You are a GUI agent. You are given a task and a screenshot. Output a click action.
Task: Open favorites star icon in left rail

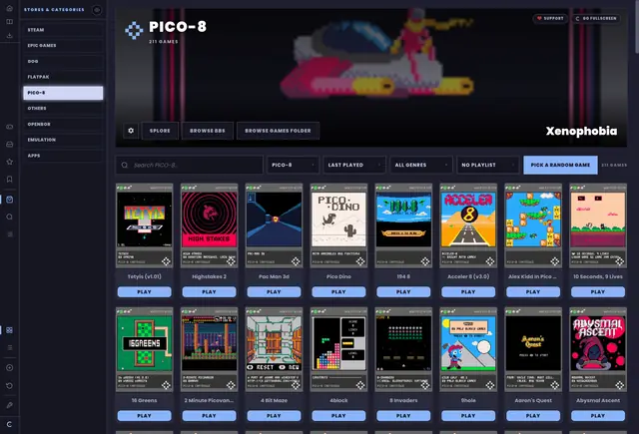9,162
